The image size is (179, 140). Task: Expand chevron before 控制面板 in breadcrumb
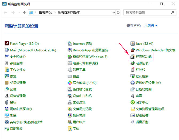point(36,13)
